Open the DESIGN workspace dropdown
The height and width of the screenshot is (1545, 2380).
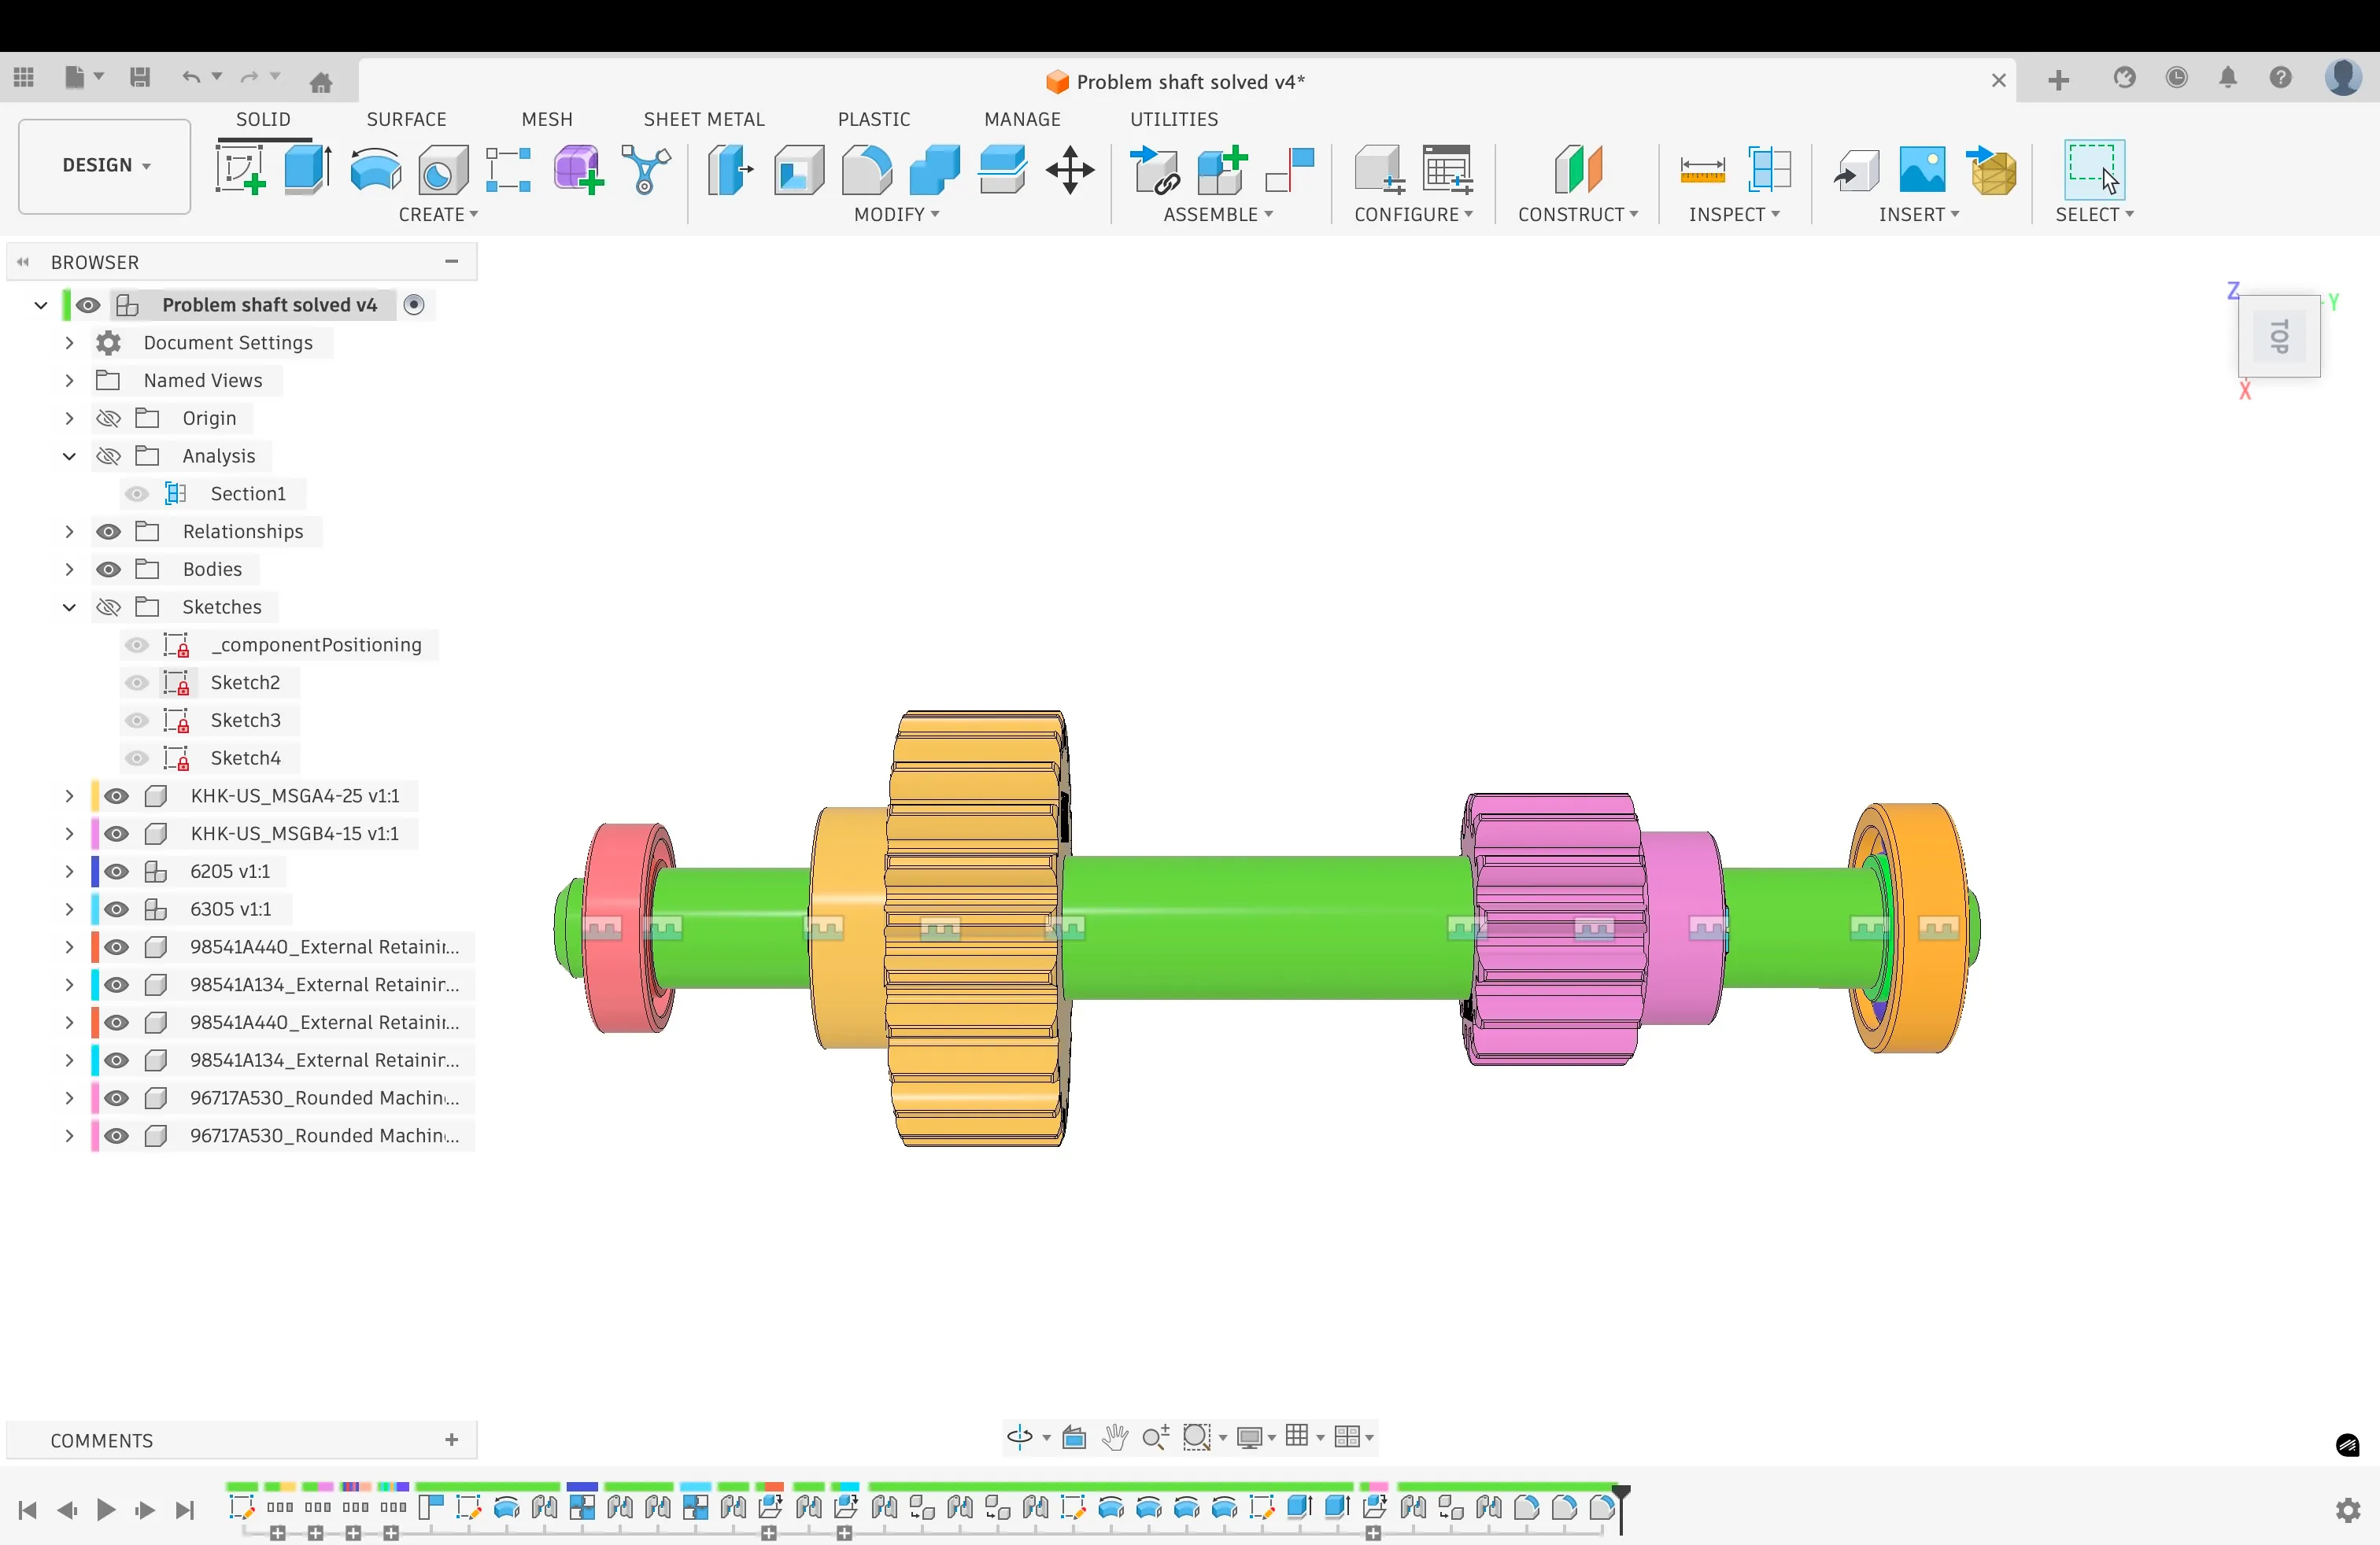tap(105, 166)
